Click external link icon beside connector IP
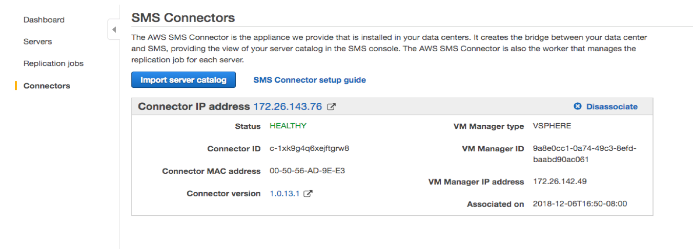 [332, 107]
